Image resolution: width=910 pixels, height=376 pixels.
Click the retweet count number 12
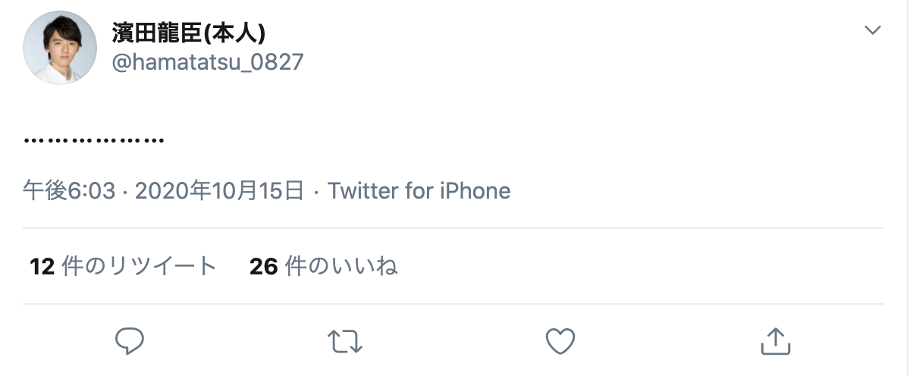[x=42, y=266]
